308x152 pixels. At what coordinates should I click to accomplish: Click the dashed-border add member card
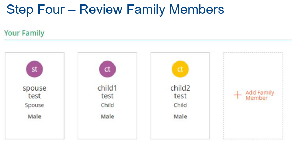click(253, 96)
